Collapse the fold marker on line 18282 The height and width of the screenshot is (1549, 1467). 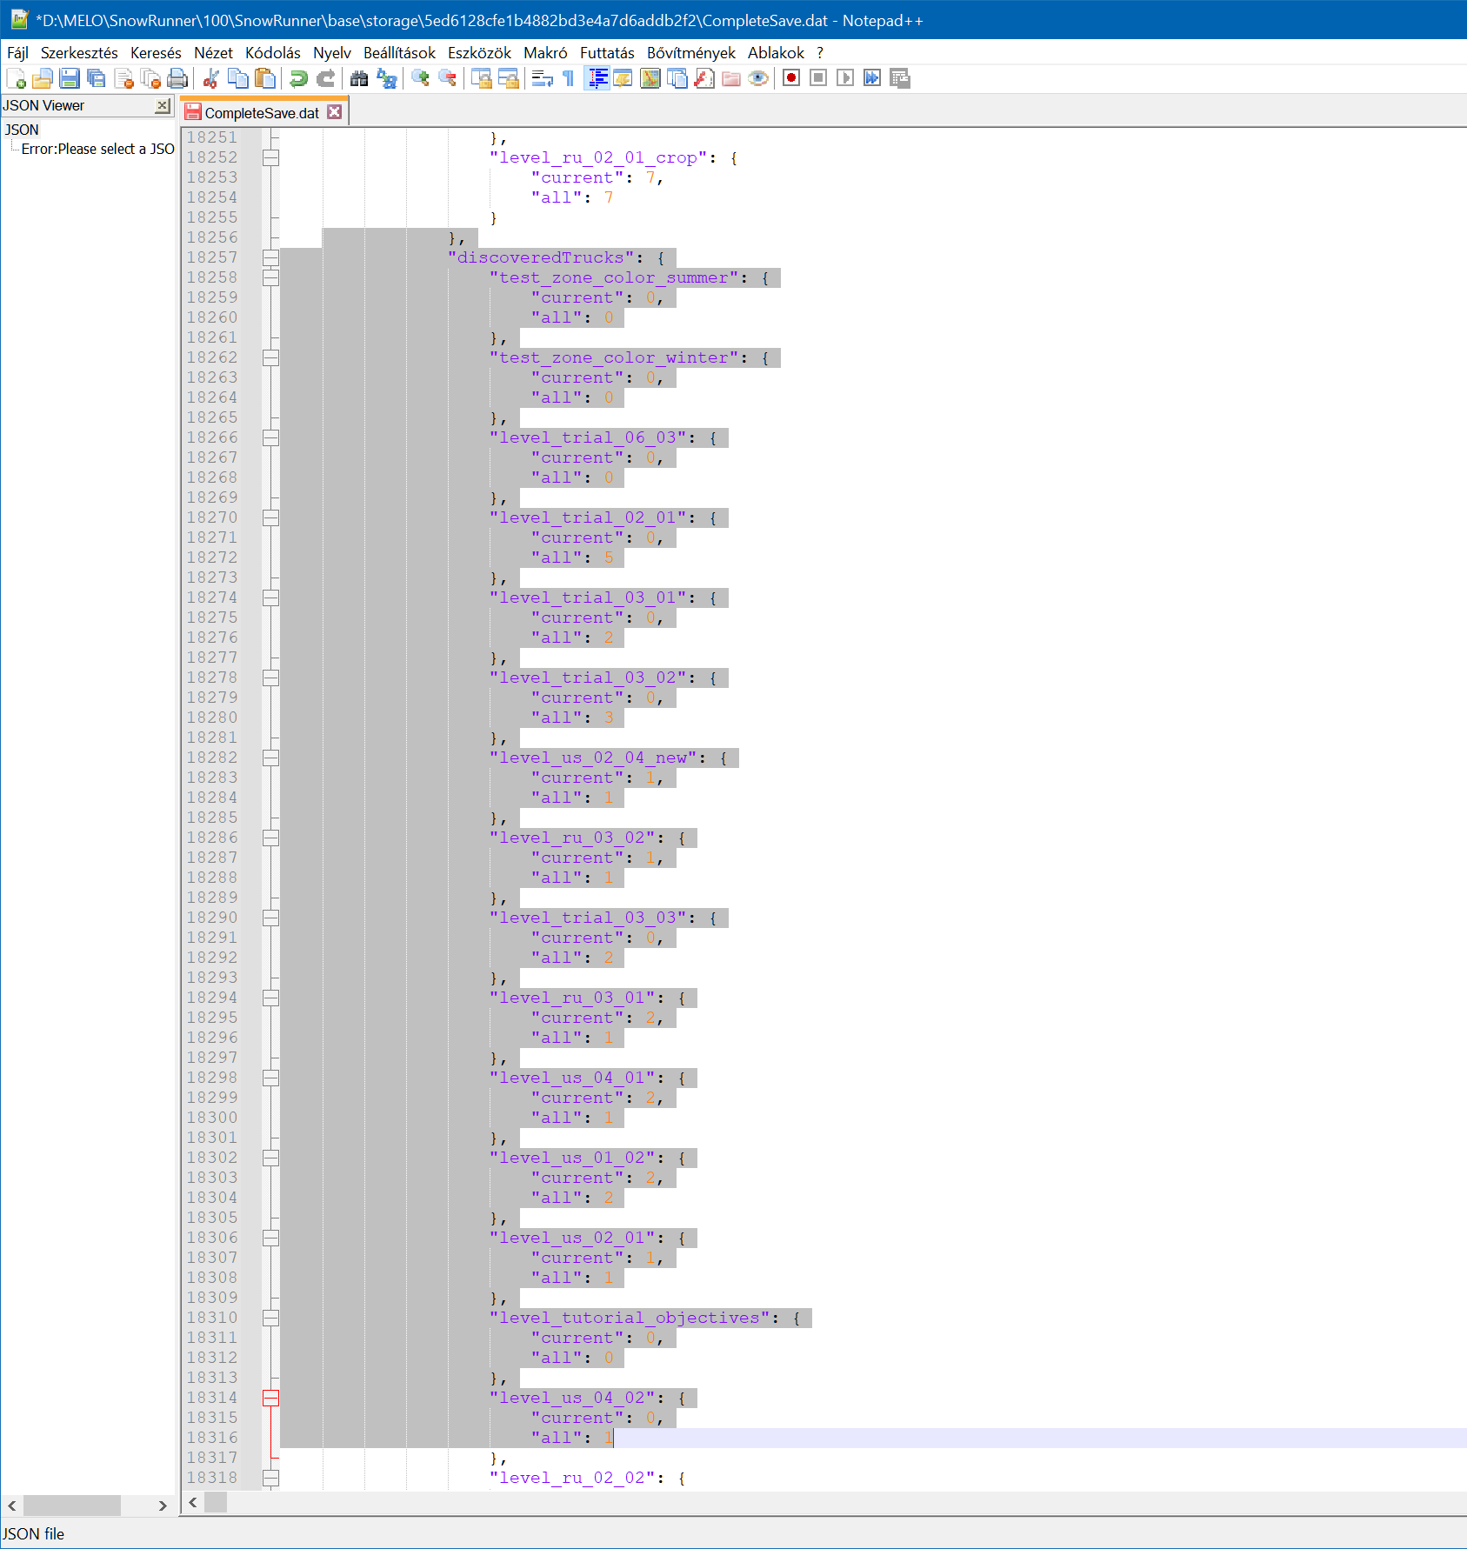(271, 758)
